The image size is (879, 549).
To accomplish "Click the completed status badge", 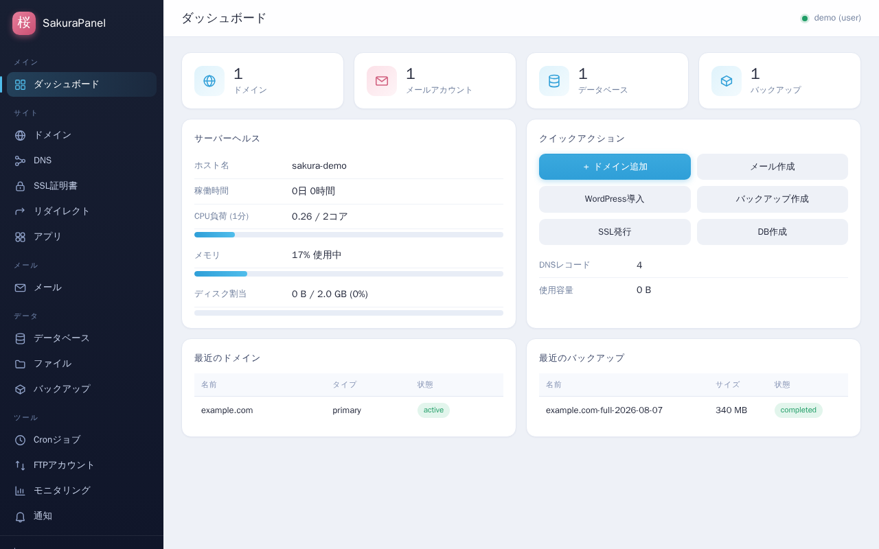I will point(798,410).
